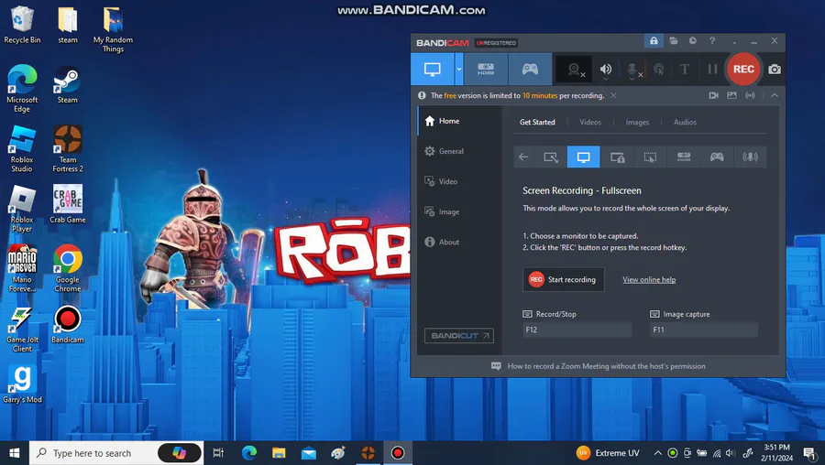
Task: Click the lock icon in title bar
Action: (654, 40)
